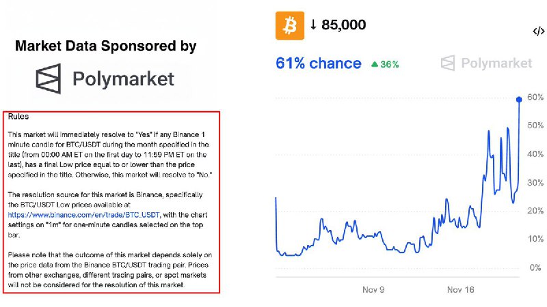Click the Market Data Sponsored by heading
This screenshot has width=547, height=307.
106,46
